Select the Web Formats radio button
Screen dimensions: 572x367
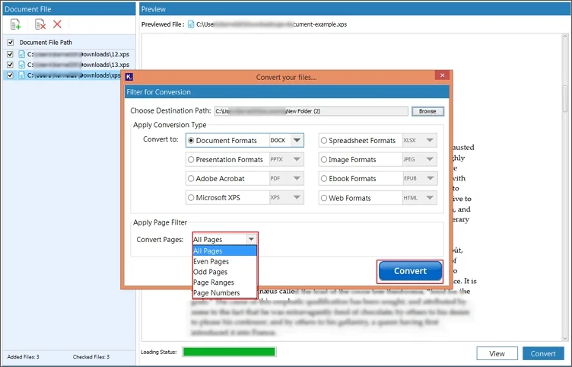[x=323, y=198]
